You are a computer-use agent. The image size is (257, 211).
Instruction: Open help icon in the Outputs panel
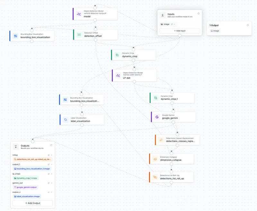[51, 145]
